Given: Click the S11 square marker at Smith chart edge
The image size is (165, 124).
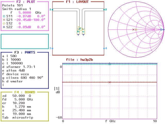Looking at the screenshot, I should (161, 30).
